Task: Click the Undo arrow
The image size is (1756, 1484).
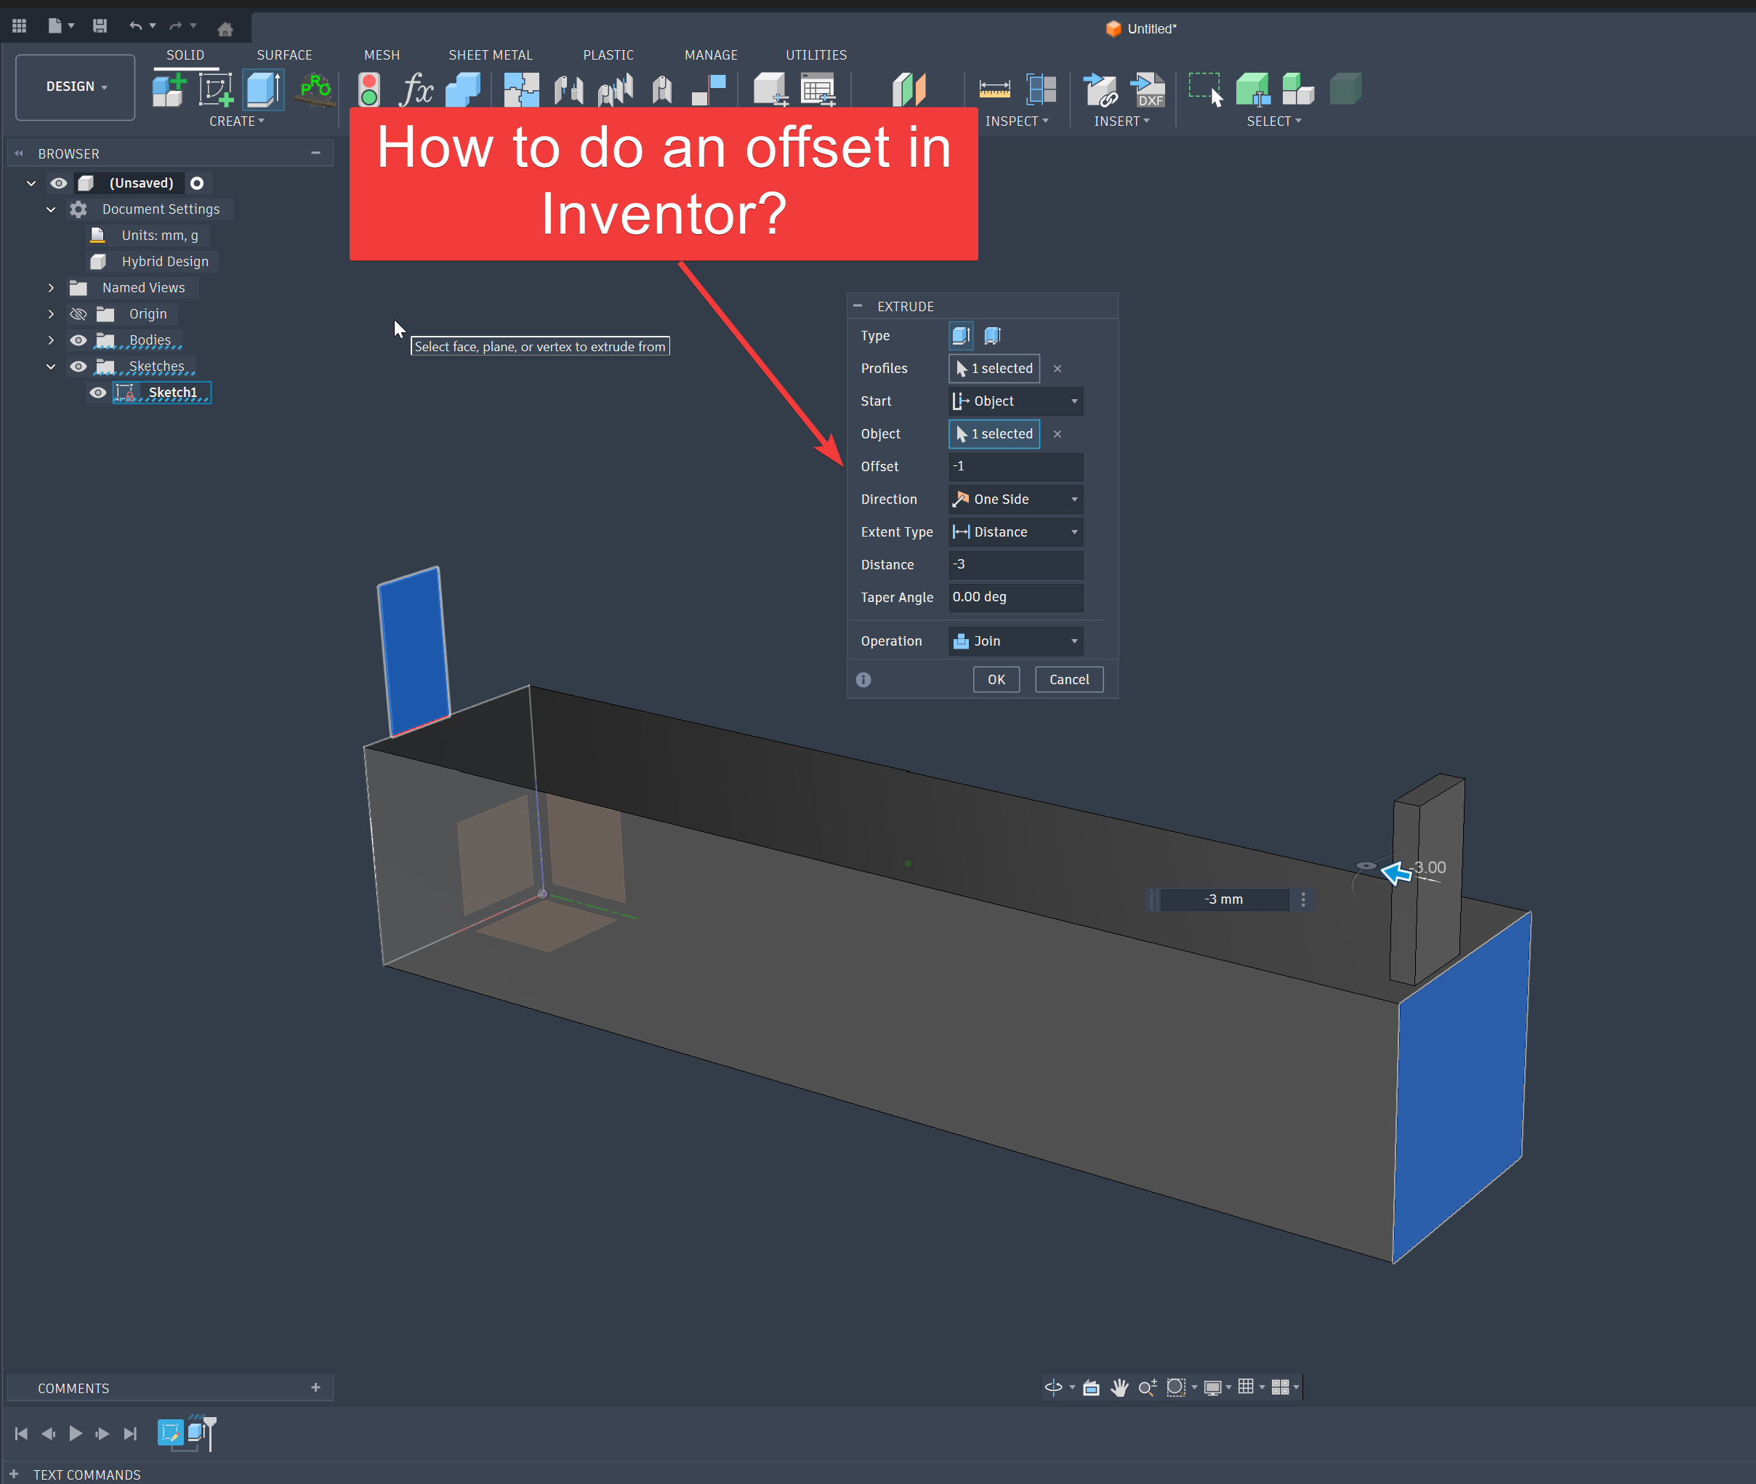Action: coord(135,26)
